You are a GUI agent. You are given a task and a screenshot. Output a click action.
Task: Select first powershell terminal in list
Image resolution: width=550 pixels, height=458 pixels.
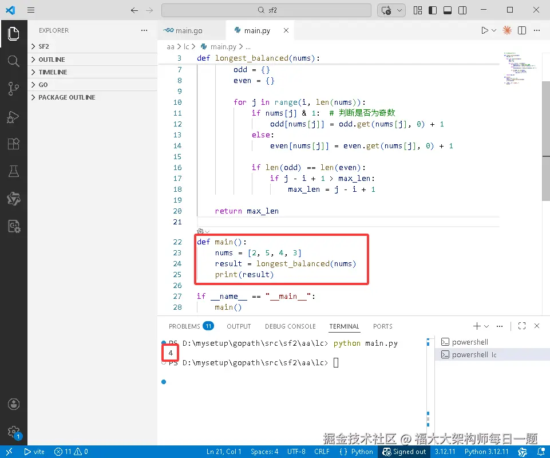[x=492, y=342]
